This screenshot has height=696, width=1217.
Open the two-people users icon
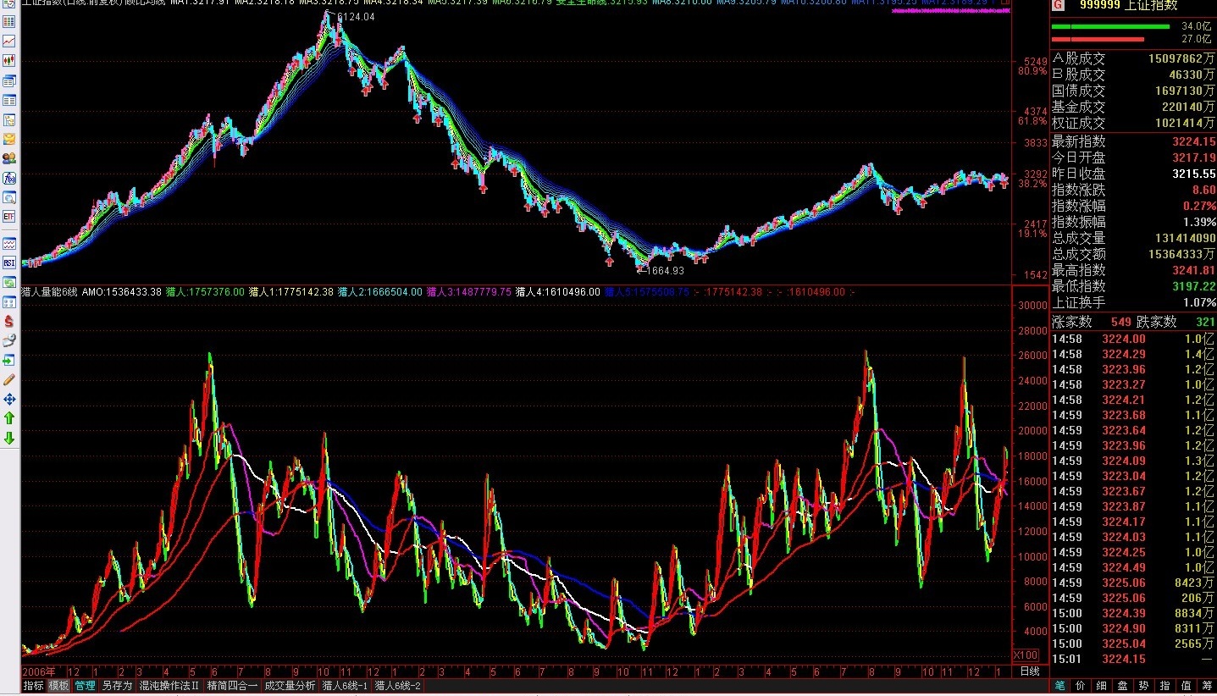(9, 158)
